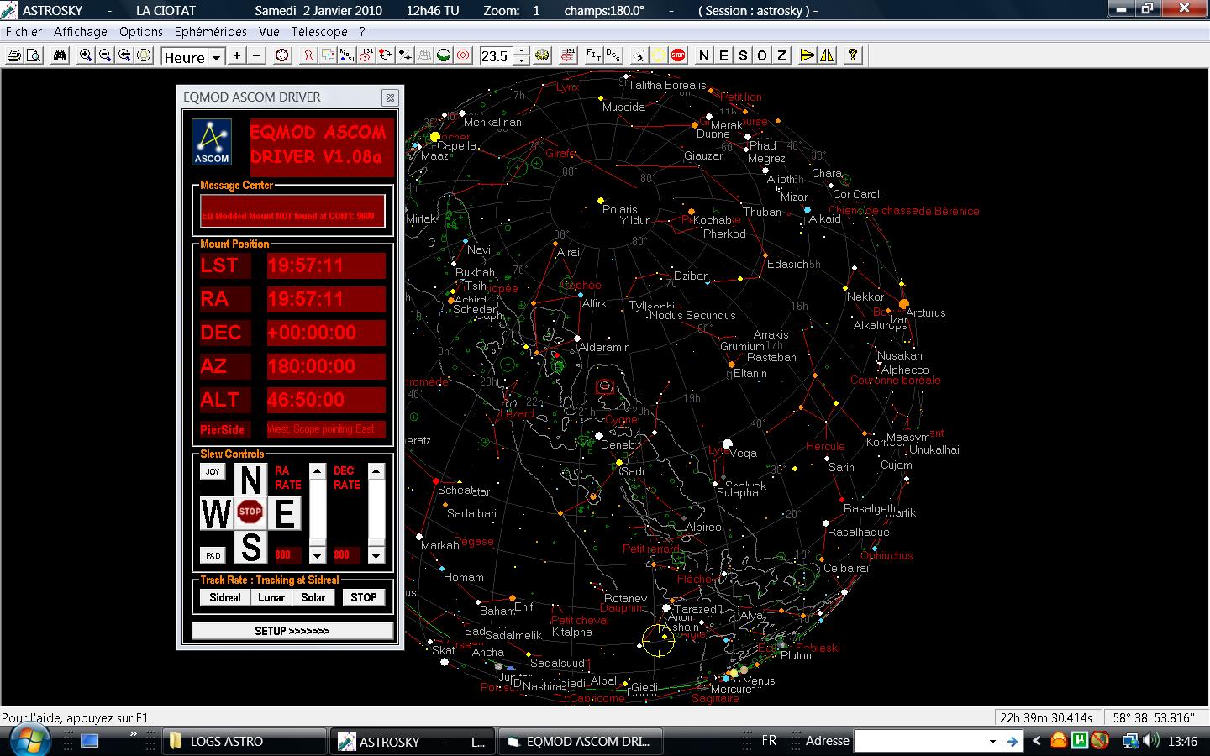Slew south with EQMOD S button
Screen dimensions: 1210x756
(x=250, y=547)
